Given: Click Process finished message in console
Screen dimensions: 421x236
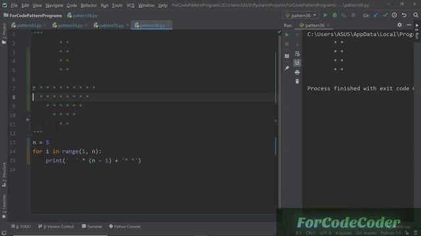Looking at the screenshot, I should click(360, 88).
